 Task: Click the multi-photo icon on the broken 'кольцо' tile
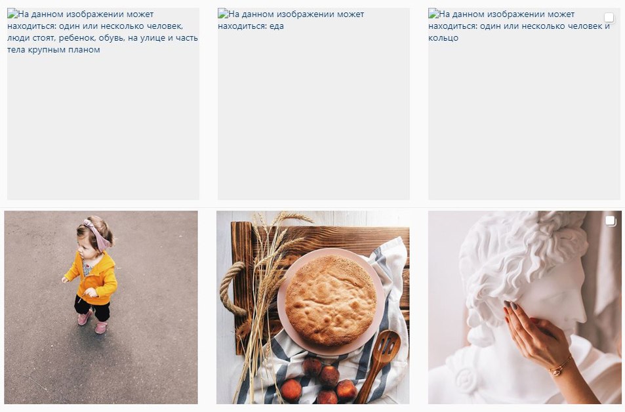point(609,18)
